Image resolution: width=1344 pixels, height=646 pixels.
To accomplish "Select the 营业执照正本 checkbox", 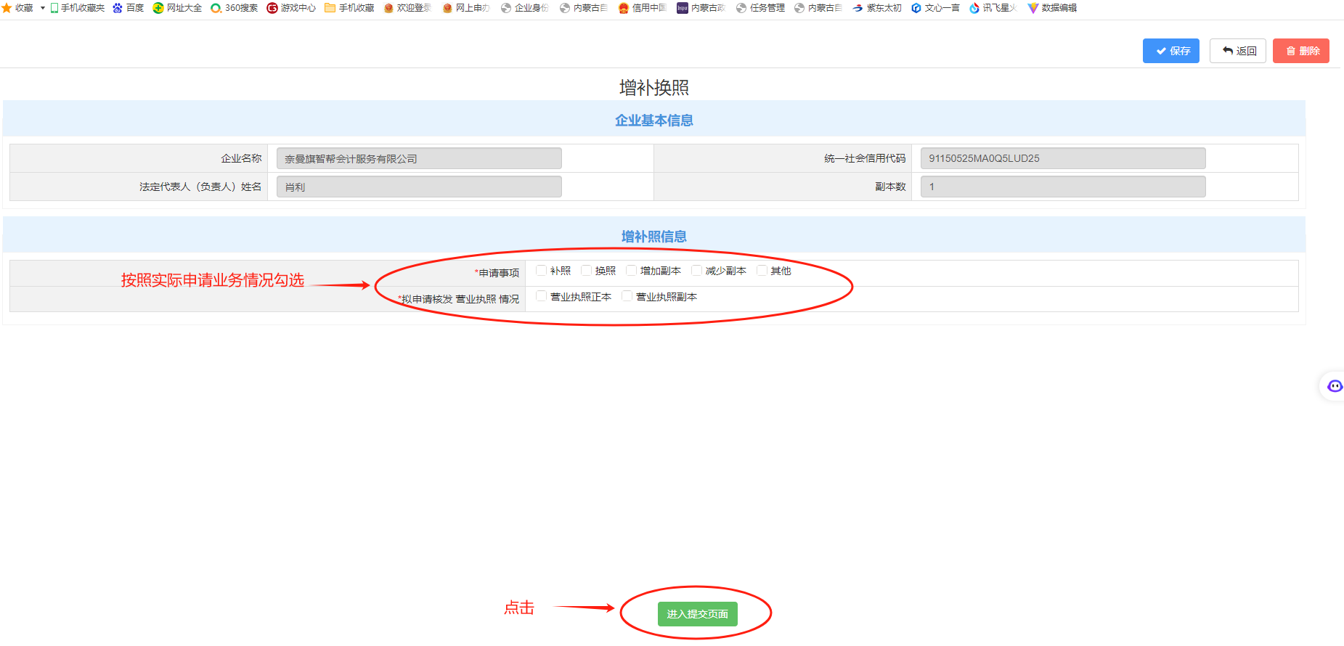I will [541, 296].
